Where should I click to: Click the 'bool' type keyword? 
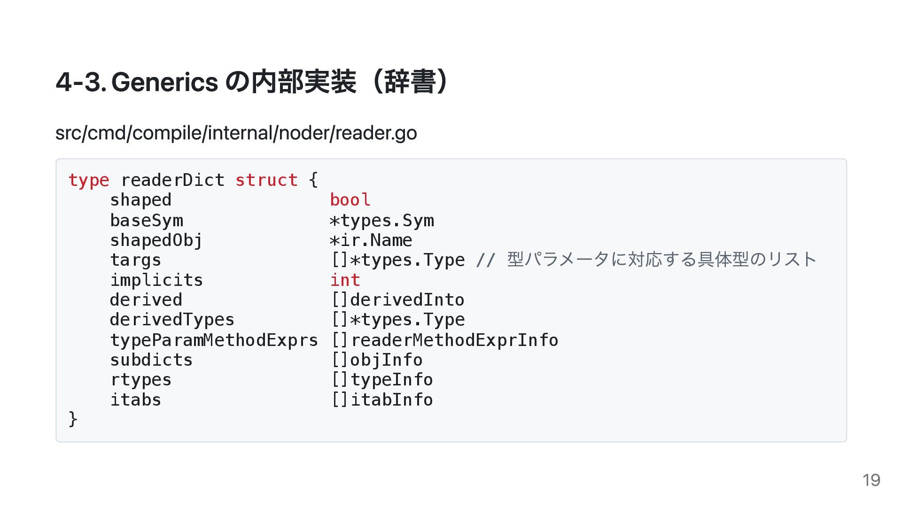click(x=350, y=200)
